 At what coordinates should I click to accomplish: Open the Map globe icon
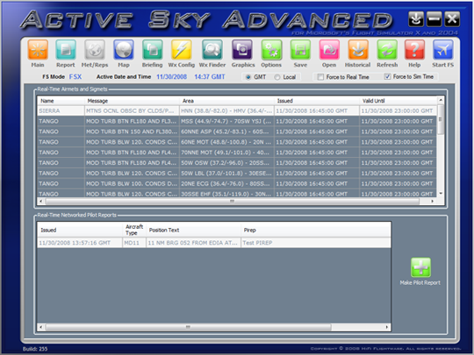(124, 49)
